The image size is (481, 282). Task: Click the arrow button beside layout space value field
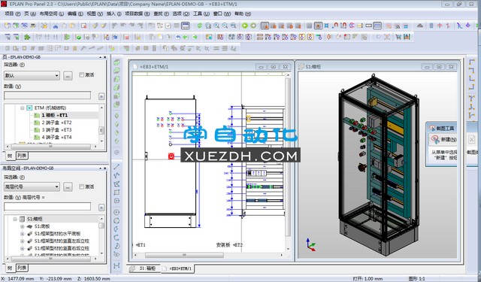[x=101, y=208]
